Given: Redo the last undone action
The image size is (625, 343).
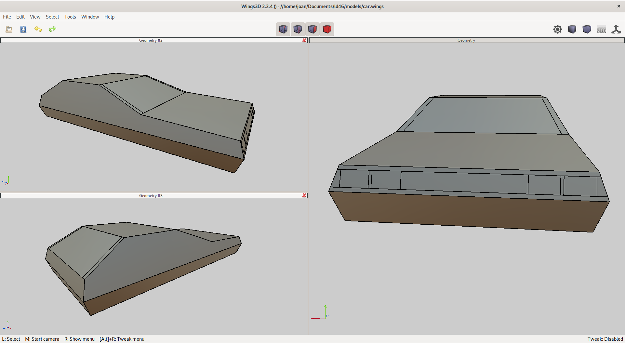Looking at the screenshot, I should [53, 29].
